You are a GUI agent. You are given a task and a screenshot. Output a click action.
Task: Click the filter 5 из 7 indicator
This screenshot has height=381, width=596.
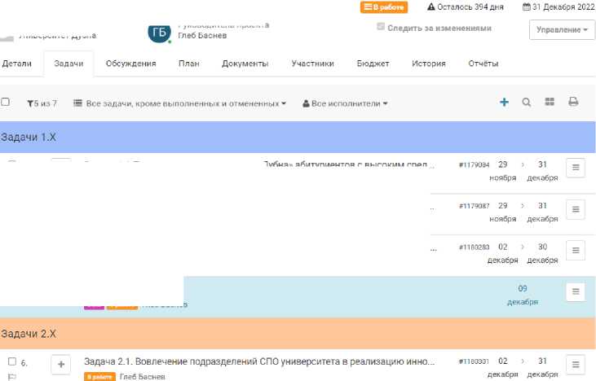[x=42, y=103]
